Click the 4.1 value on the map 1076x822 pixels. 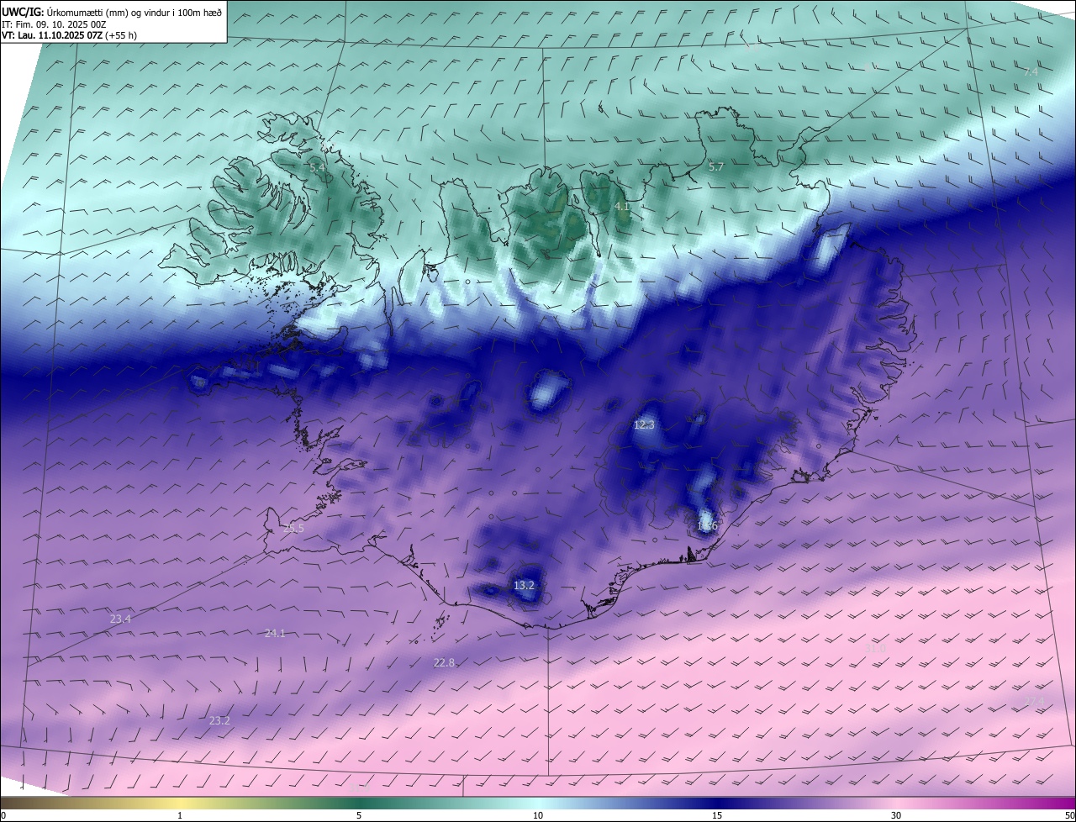(x=622, y=206)
